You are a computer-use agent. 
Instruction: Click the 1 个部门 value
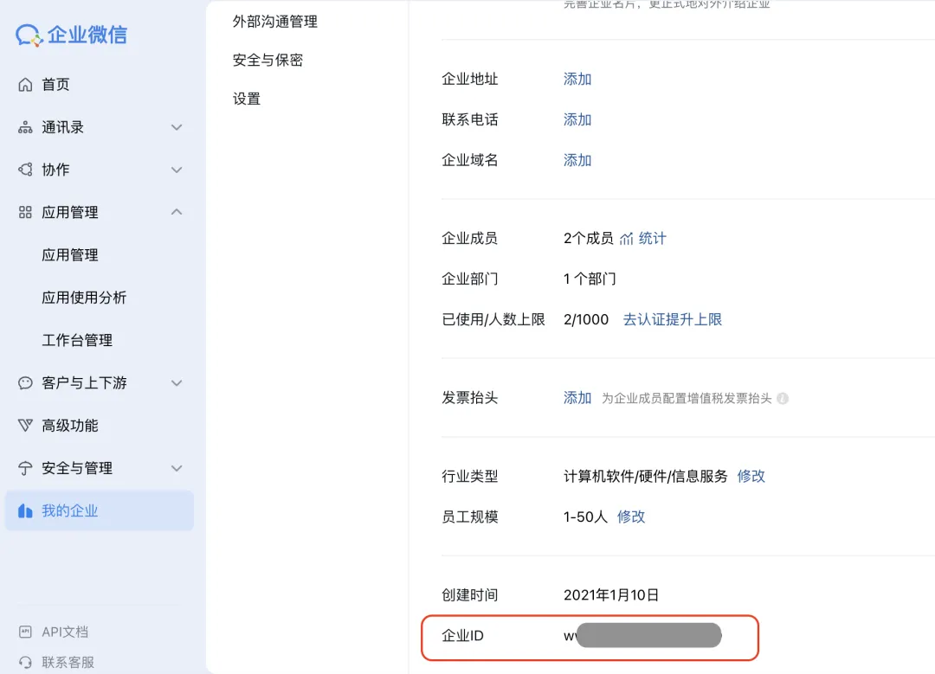tap(590, 279)
